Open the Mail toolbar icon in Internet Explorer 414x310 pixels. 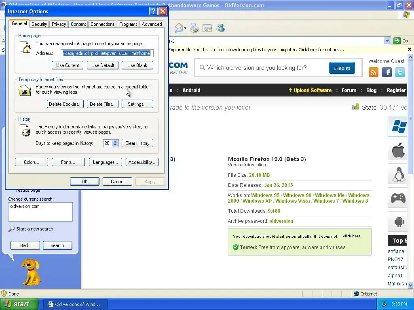(x=179, y=28)
